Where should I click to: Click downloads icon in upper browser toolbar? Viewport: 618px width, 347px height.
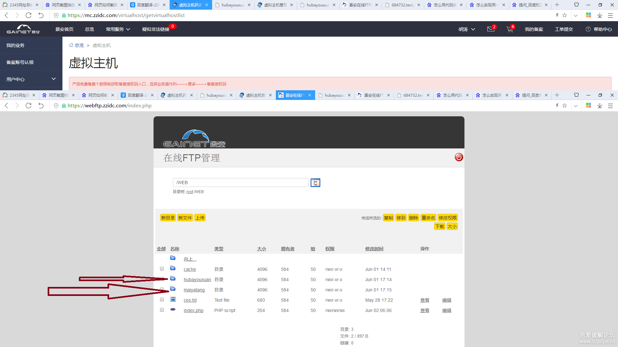(600, 15)
